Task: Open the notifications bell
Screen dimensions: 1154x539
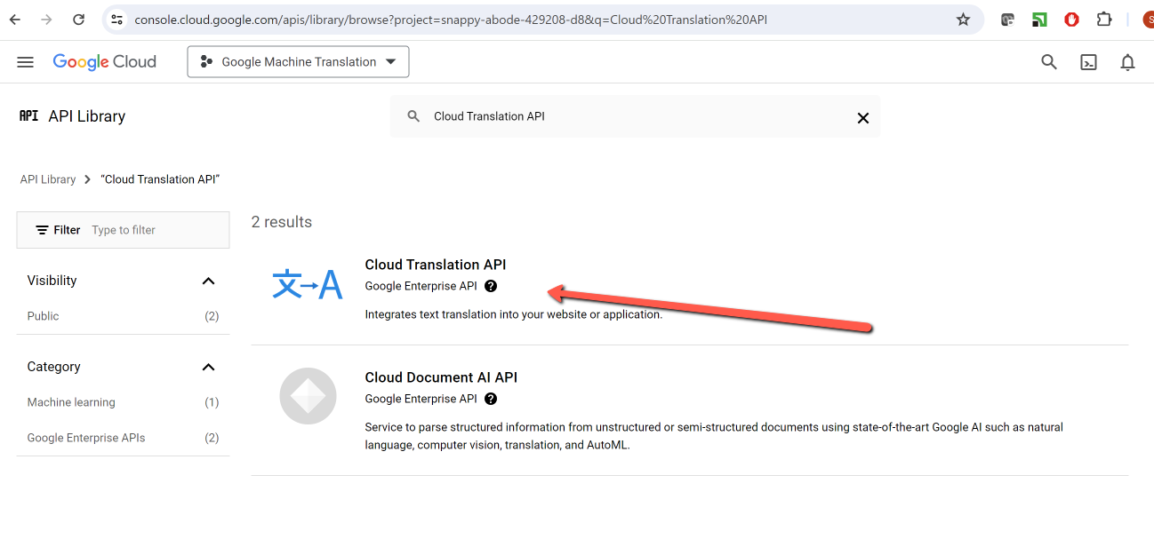Action: point(1127,62)
